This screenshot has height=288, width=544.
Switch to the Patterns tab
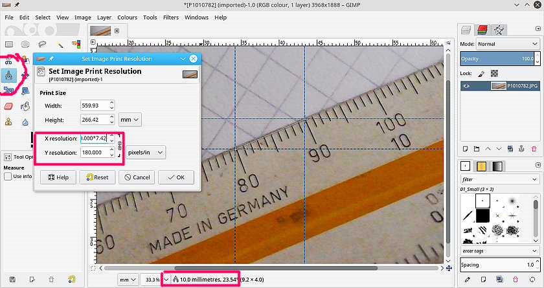(481, 166)
